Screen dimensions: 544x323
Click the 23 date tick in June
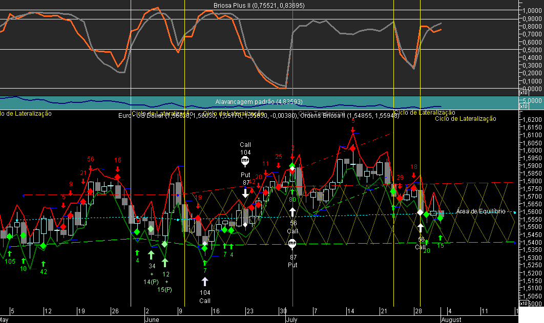click(250, 311)
